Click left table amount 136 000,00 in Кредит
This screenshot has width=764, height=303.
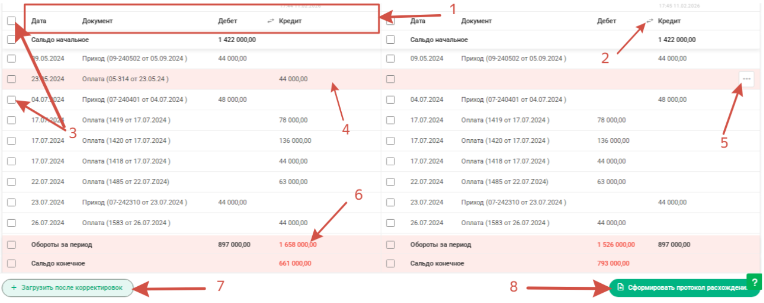point(295,141)
